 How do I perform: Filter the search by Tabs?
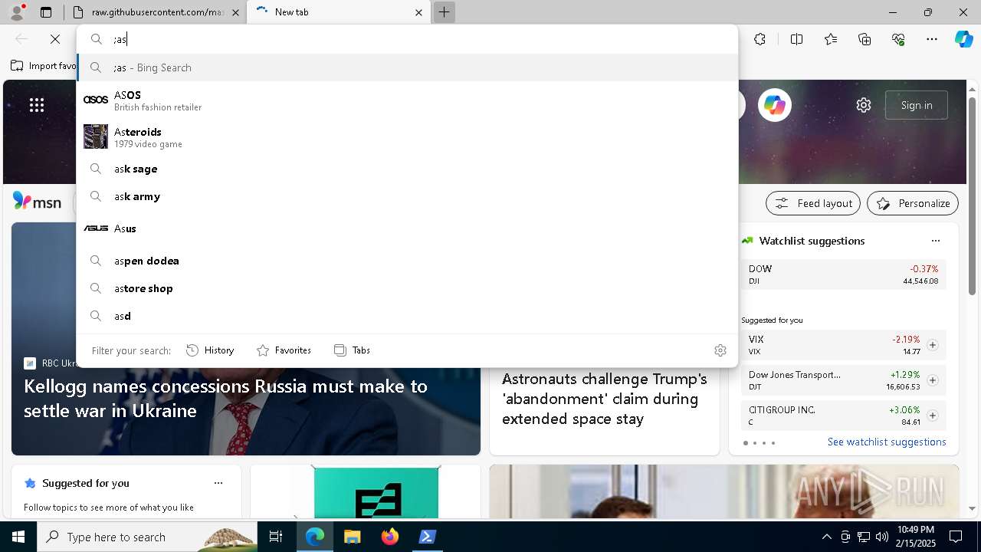(352, 350)
